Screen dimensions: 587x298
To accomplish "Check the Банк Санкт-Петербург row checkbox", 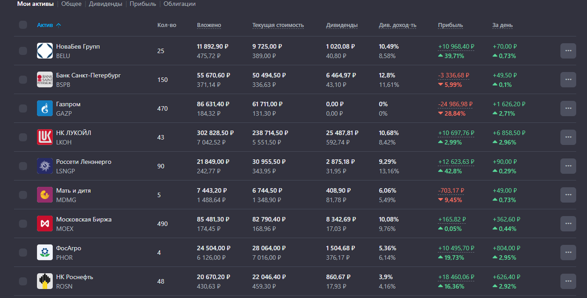I will click(x=23, y=79).
